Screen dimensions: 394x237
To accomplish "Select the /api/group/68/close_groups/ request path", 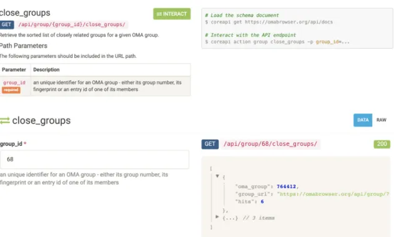I will [x=270, y=144].
